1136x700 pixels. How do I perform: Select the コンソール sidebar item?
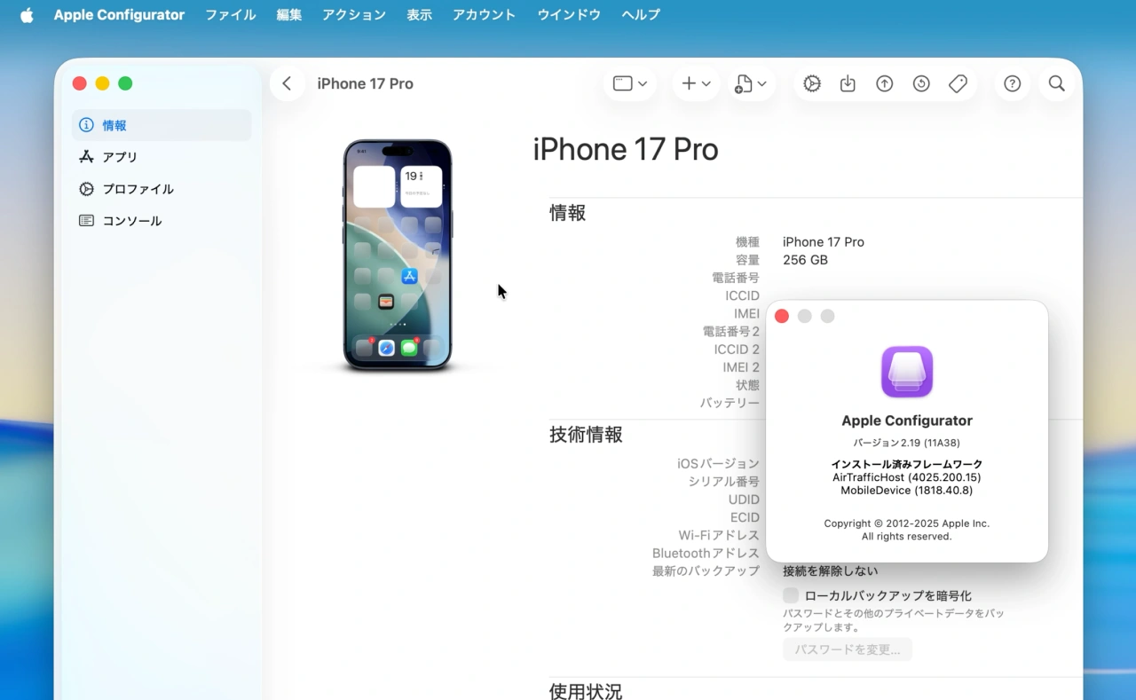point(130,220)
